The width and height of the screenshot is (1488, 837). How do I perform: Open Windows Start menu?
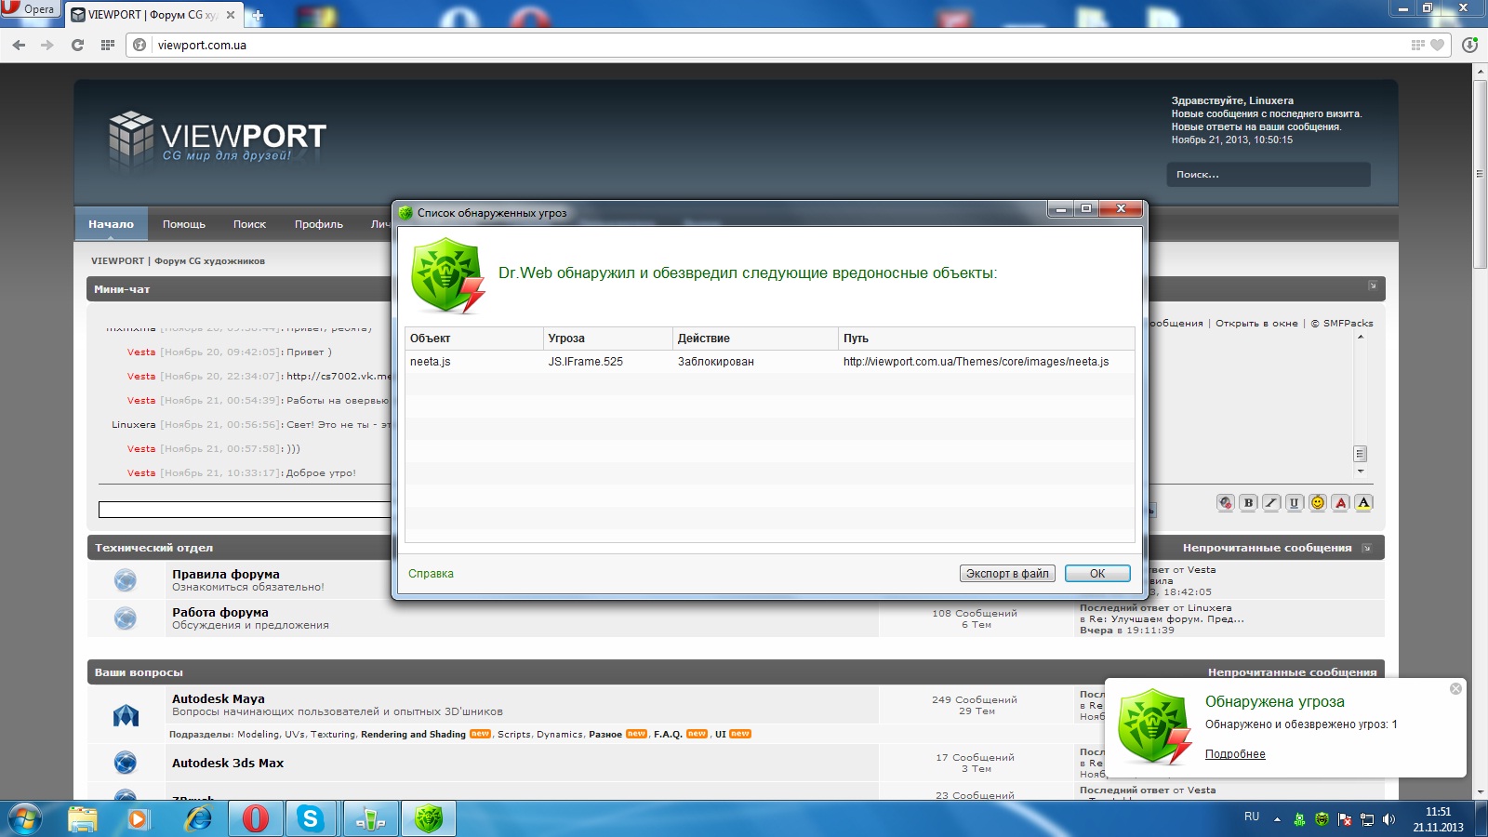(25, 819)
